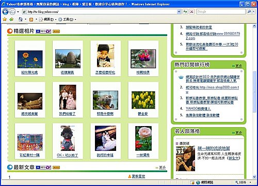The width and height of the screenshot is (258, 186).
Task: Expand the address bar history dropdown
Action: 179,12
